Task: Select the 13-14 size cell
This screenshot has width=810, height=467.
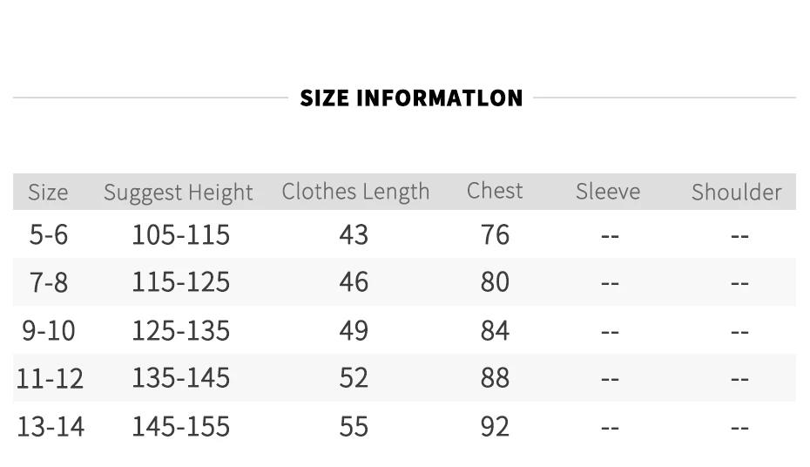Action: tap(51, 427)
